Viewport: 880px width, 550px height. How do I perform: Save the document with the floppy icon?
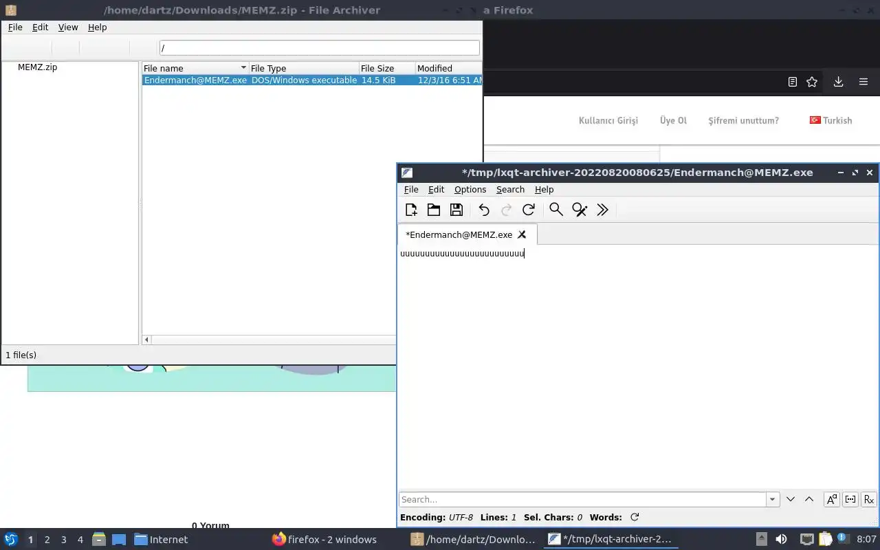point(456,210)
